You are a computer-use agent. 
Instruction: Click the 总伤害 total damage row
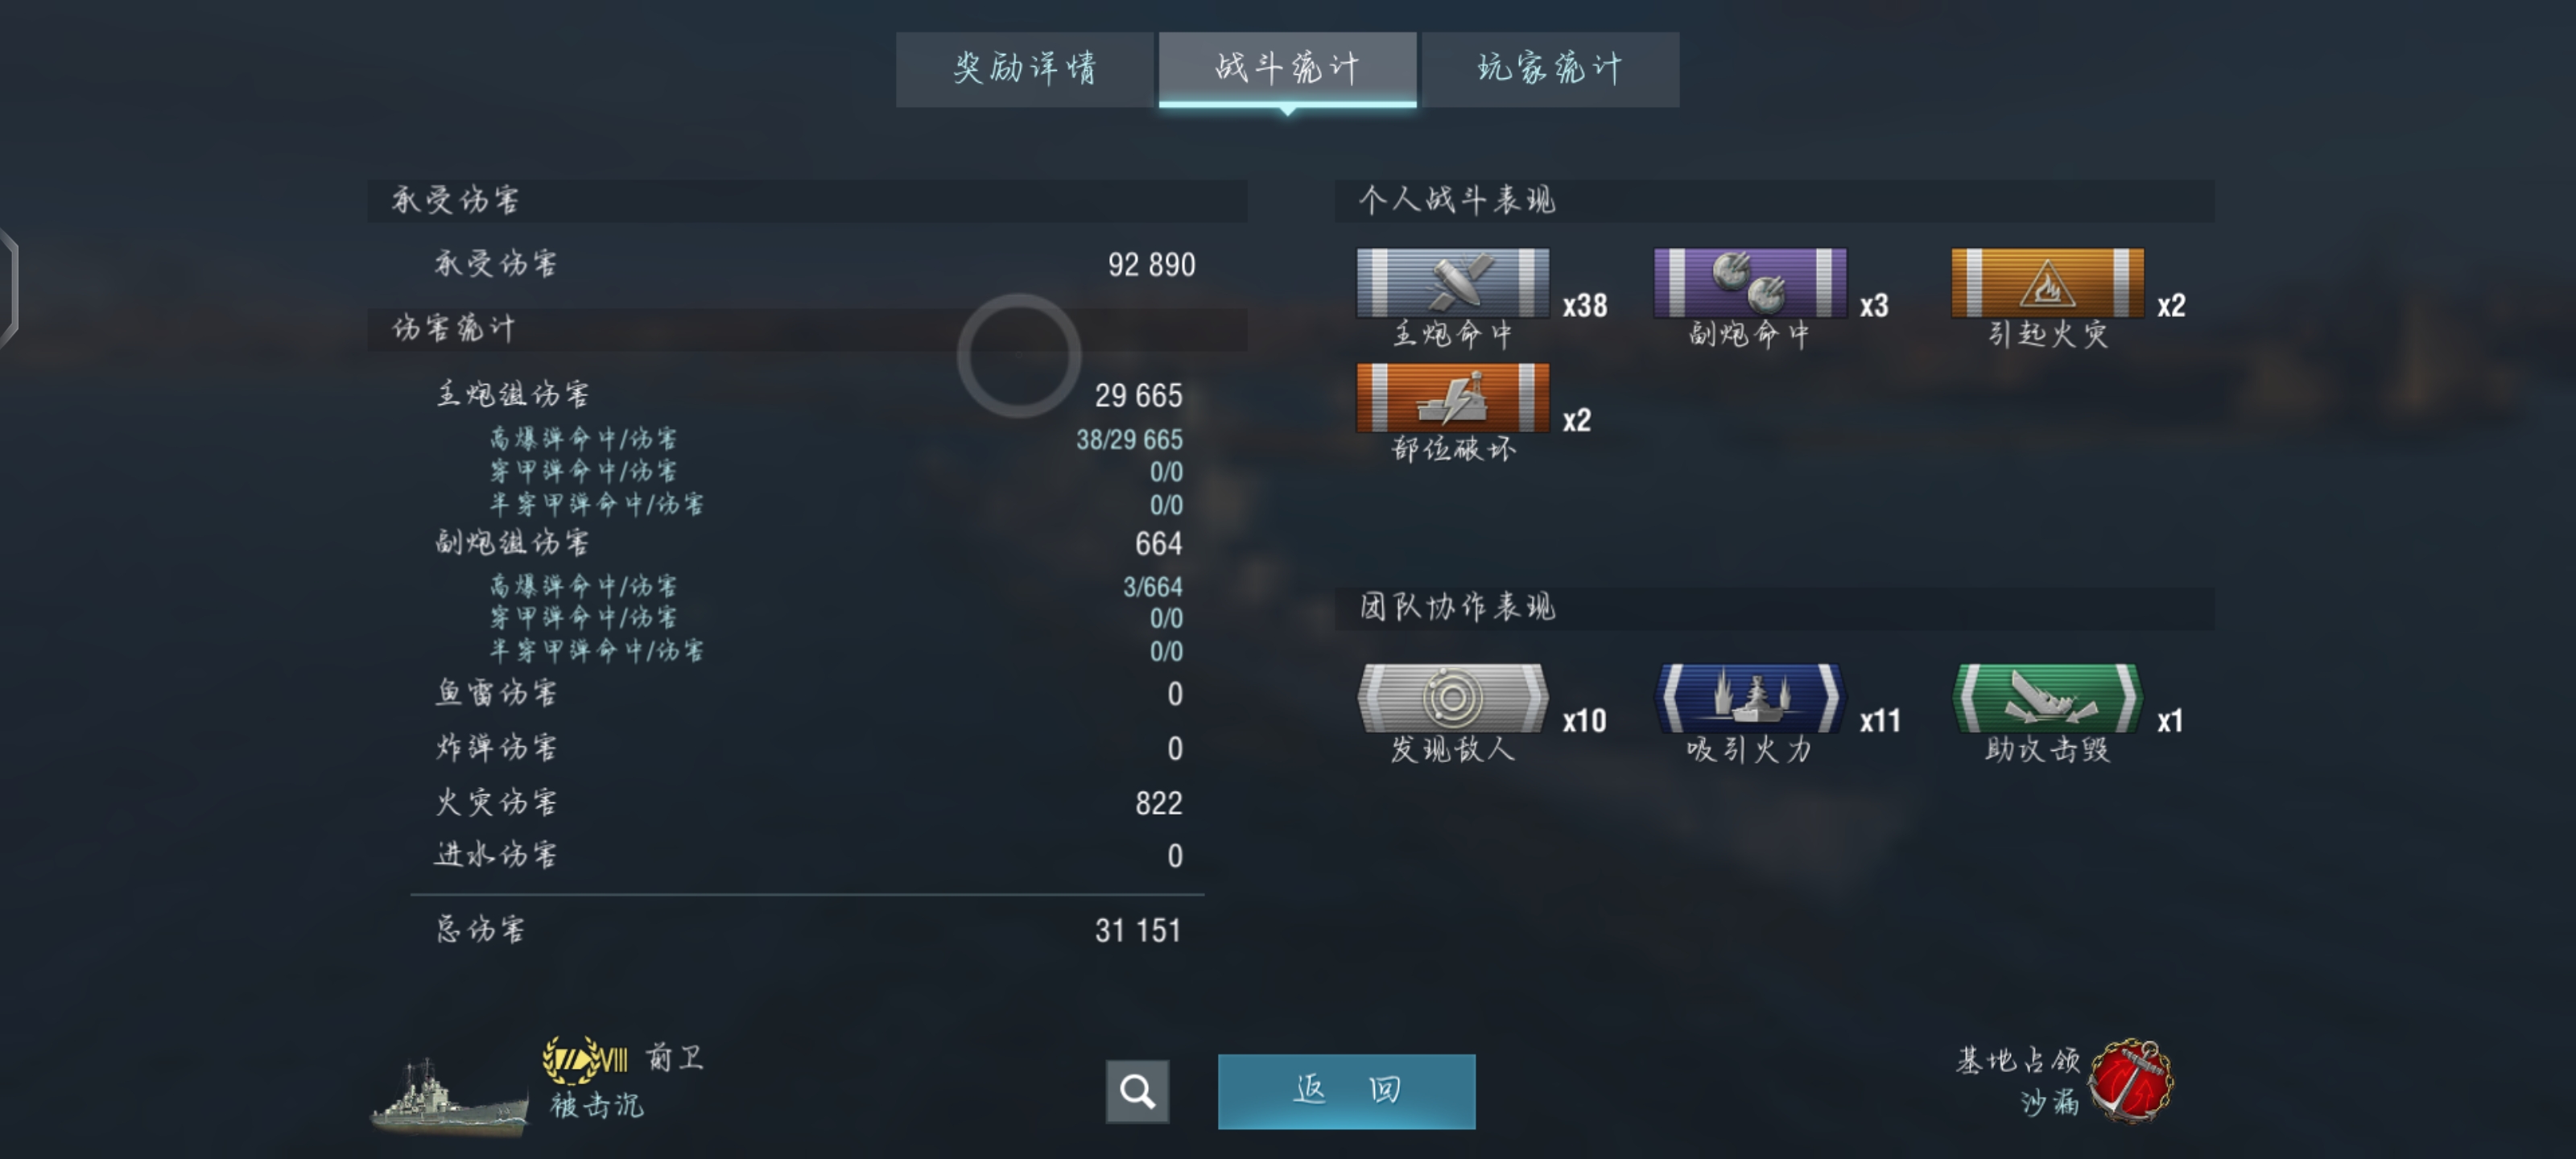(808, 930)
